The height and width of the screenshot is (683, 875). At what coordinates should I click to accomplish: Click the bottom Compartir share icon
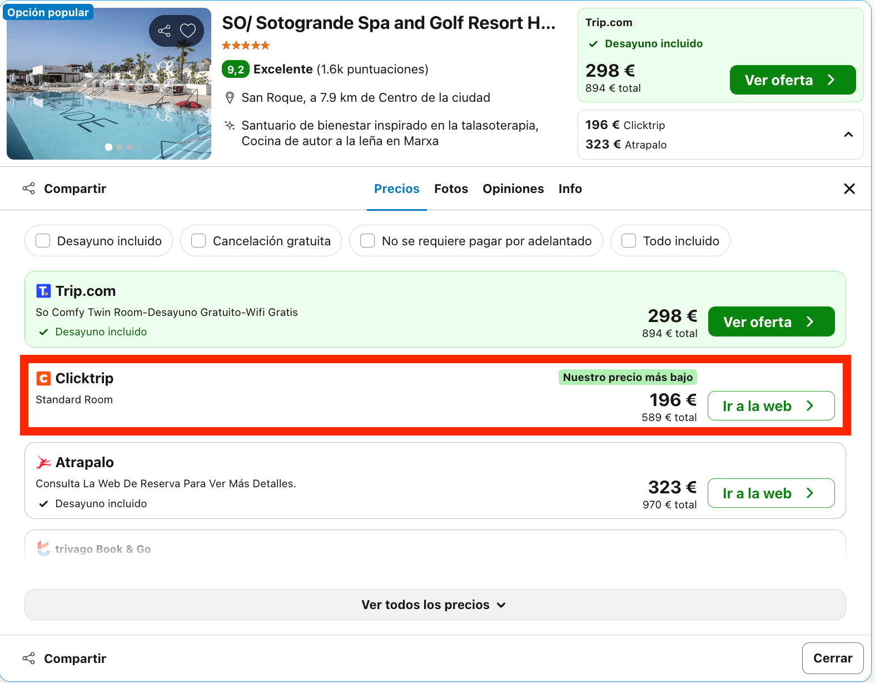point(29,659)
